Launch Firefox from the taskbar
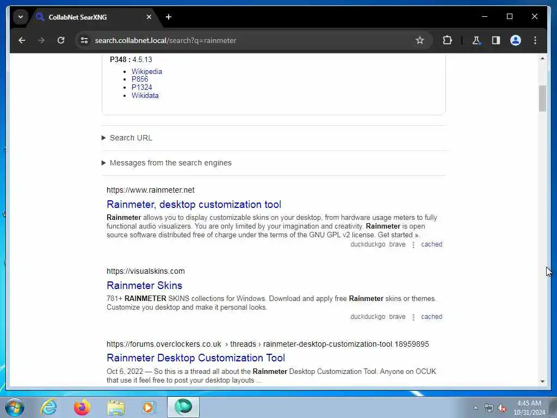 click(82, 407)
